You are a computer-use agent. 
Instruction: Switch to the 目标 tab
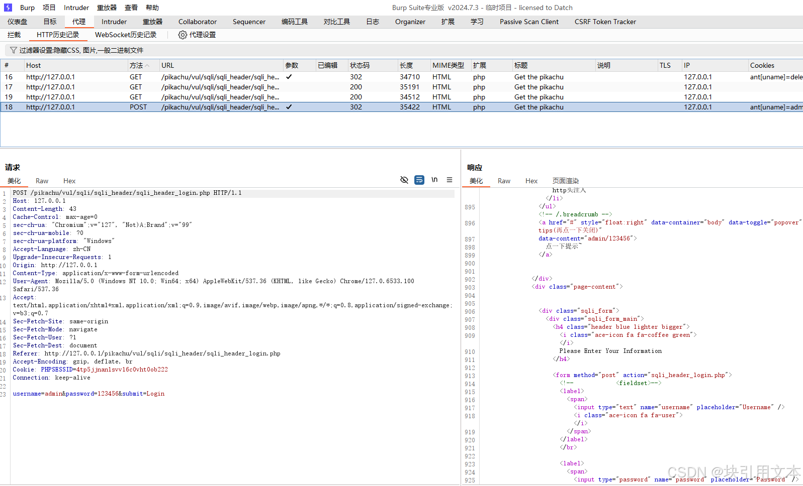pos(50,22)
